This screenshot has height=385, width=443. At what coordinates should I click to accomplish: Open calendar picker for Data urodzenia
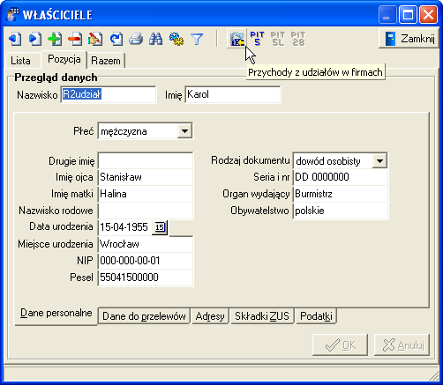[x=160, y=227]
